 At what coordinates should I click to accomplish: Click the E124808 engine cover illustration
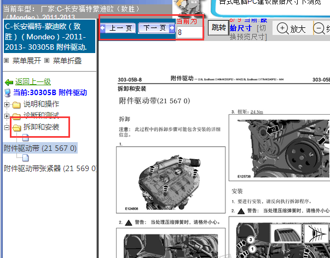(x=171, y=180)
